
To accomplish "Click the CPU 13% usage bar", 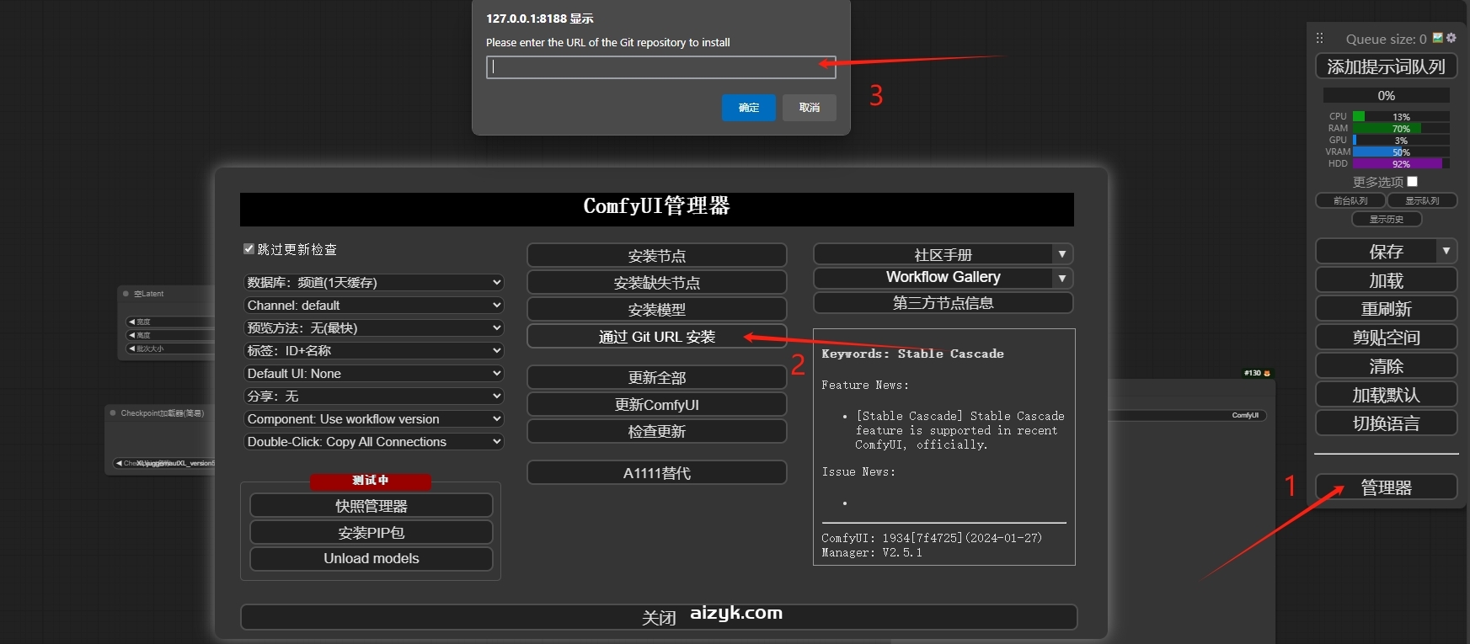I will [1401, 116].
